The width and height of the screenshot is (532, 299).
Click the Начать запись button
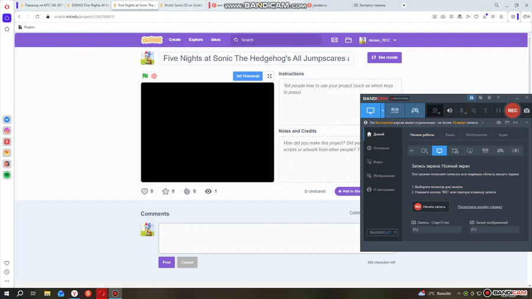click(430, 207)
